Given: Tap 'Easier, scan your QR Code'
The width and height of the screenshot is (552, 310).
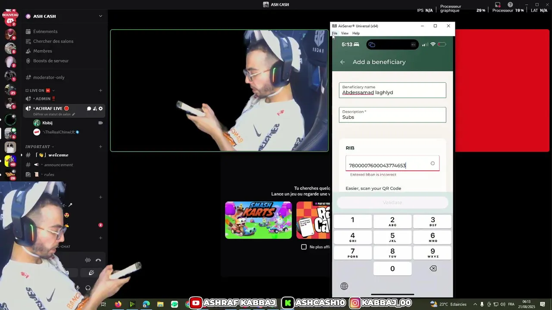Looking at the screenshot, I should coord(373,188).
